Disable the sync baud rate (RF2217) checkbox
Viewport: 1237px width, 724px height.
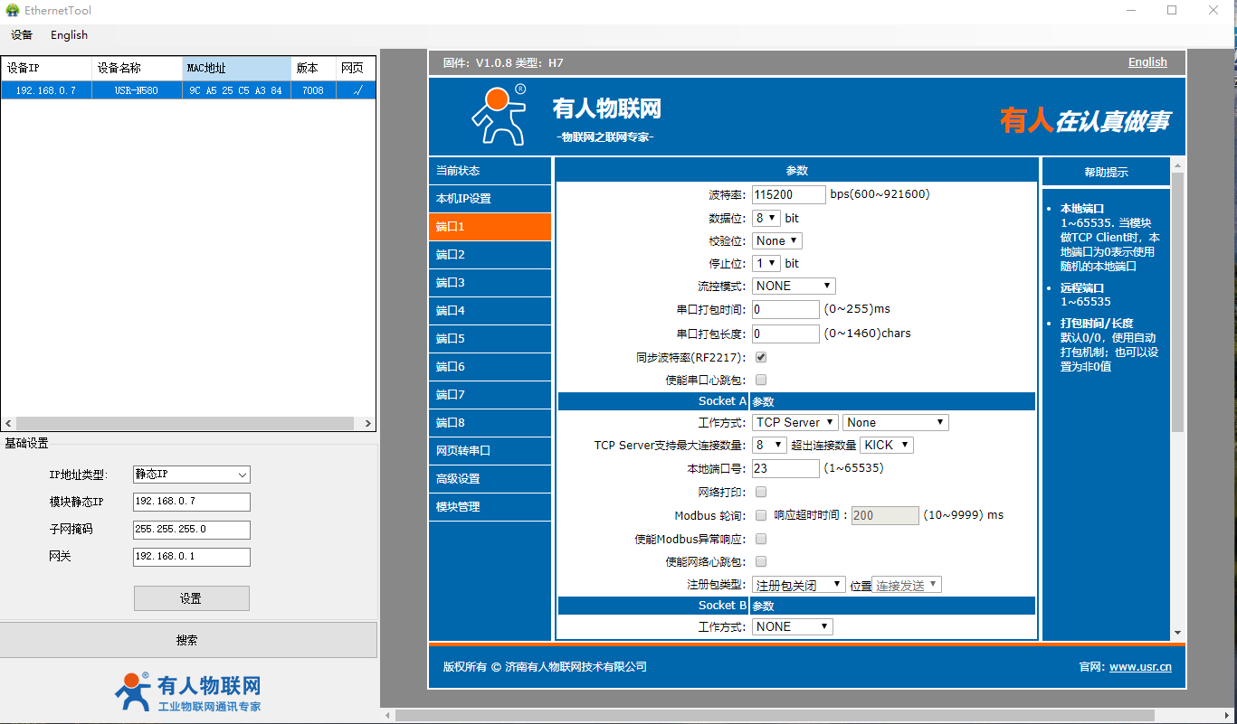pyautogui.click(x=761, y=357)
